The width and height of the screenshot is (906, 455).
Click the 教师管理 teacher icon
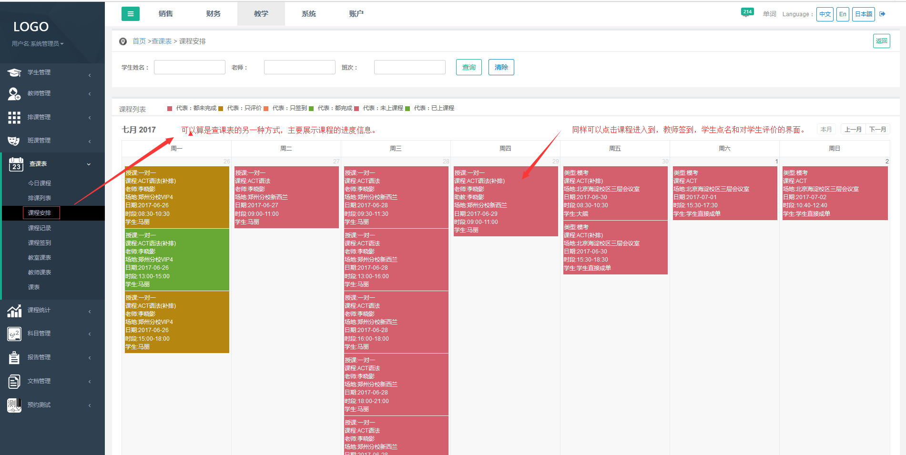tap(14, 94)
